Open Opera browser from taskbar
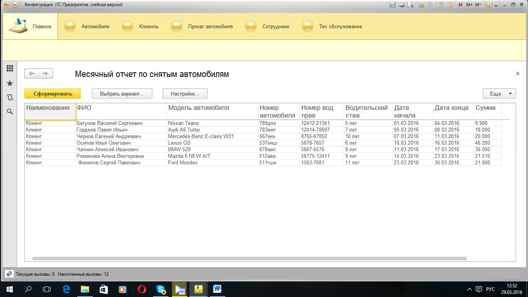 tap(141, 289)
